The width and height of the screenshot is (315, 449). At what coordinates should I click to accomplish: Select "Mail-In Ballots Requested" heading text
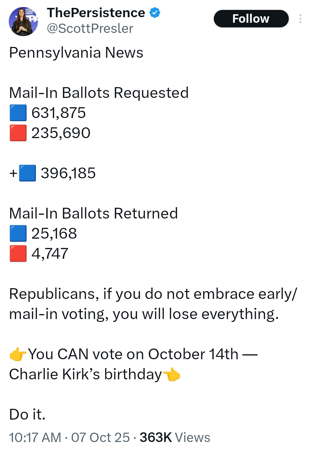tap(99, 93)
